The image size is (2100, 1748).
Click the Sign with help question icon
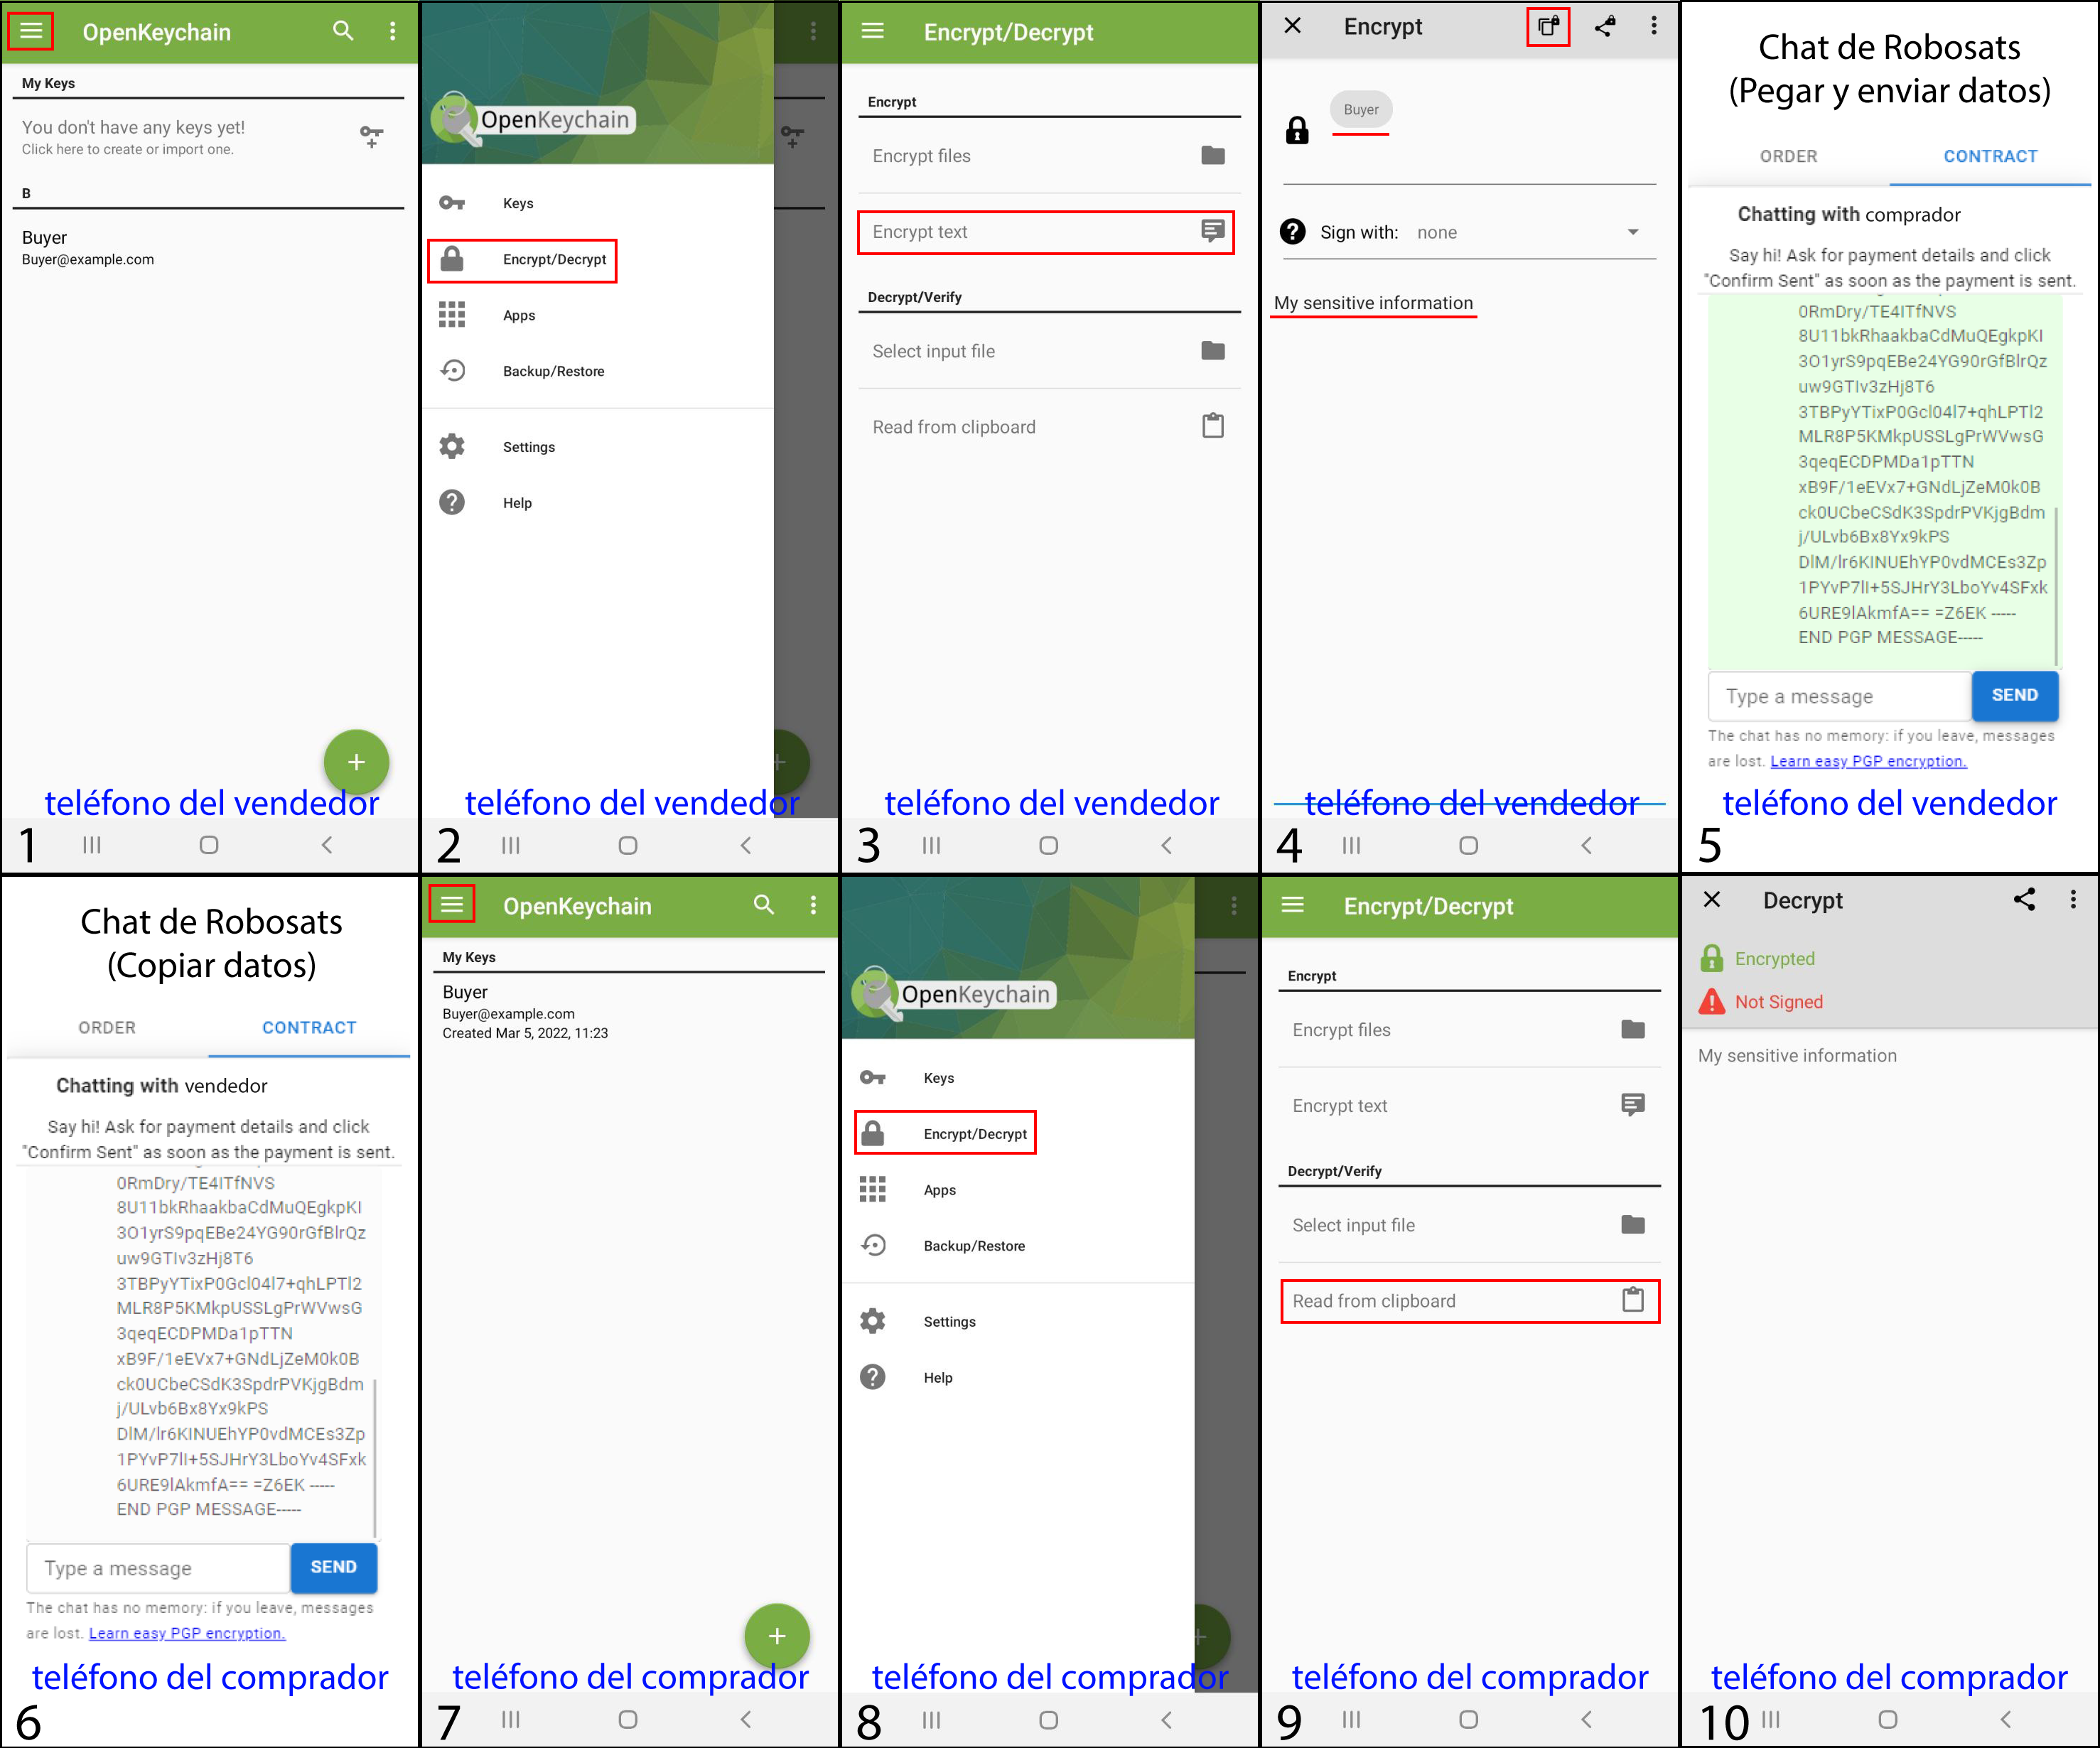(1292, 232)
